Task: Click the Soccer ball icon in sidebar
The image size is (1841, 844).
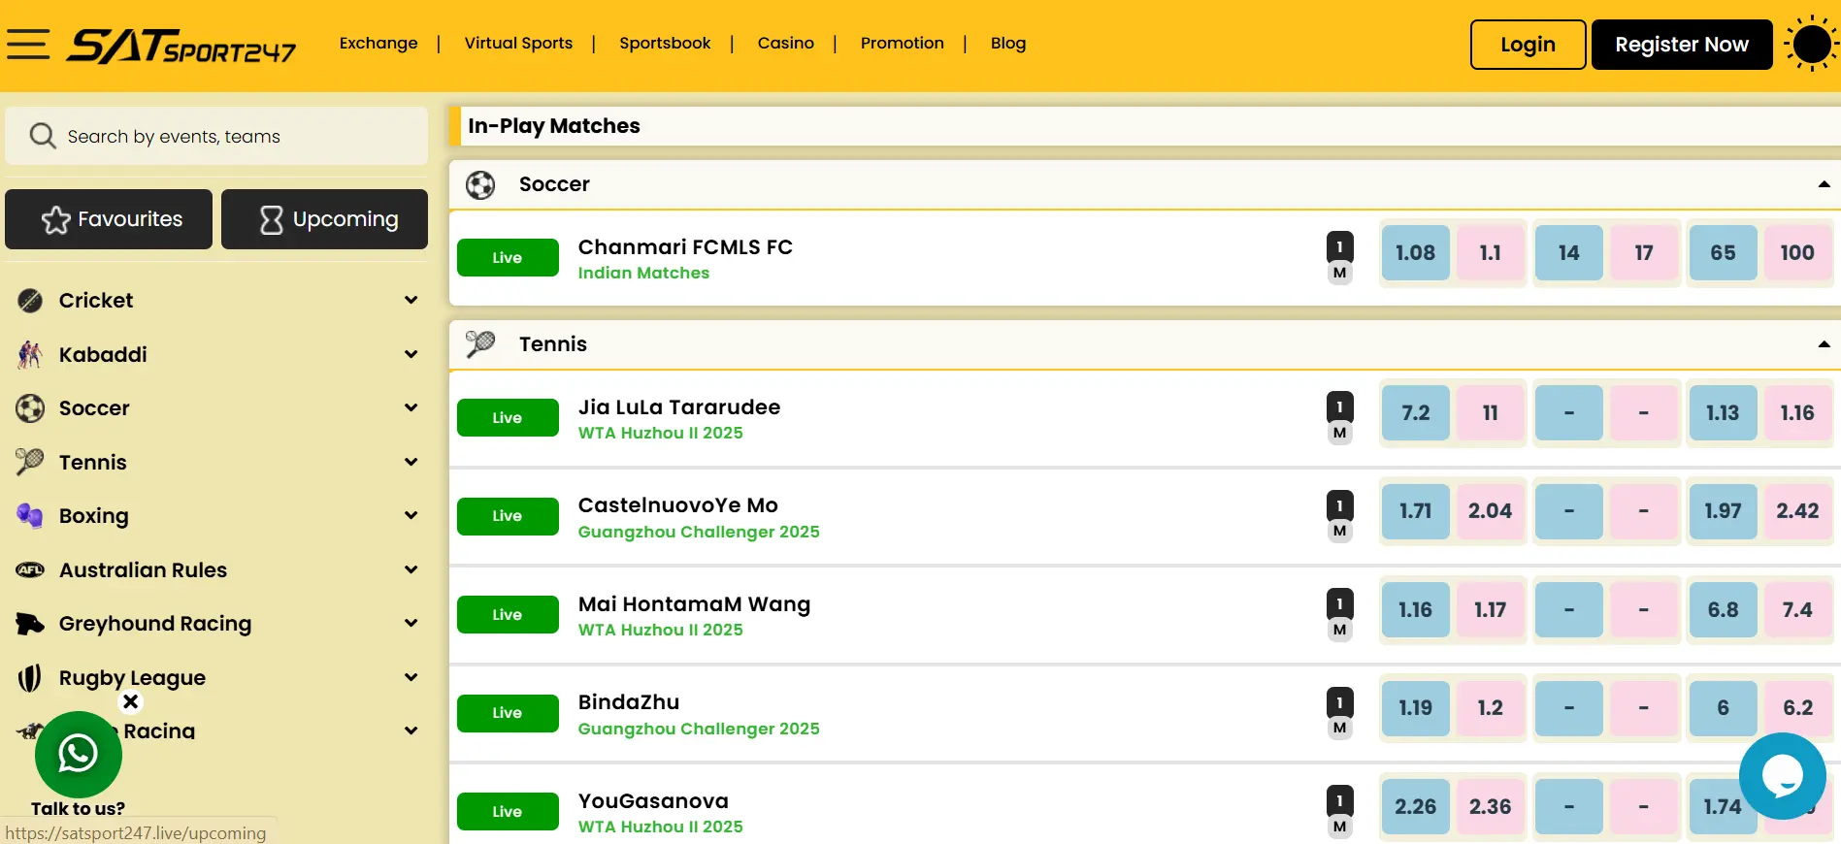Action: pos(30,408)
